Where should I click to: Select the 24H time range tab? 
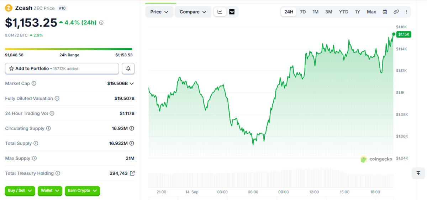pos(289,12)
